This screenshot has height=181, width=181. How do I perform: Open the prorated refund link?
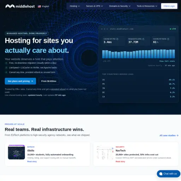[x=58, y=89]
